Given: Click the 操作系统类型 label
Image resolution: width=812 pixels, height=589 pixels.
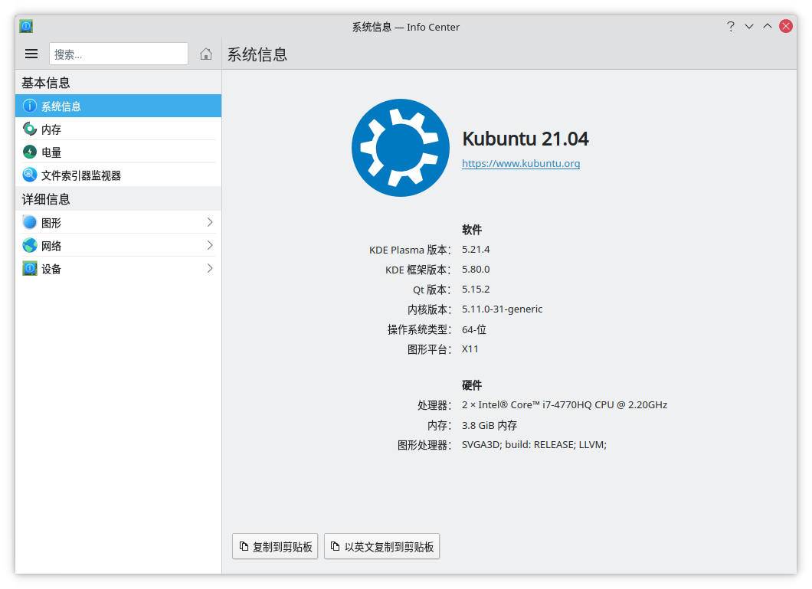Looking at the screenshot, I should pyautogui.click(x=420, y=329).
